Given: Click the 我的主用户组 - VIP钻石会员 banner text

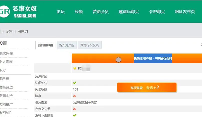Looking at the screenshot, I should point(153,58).
